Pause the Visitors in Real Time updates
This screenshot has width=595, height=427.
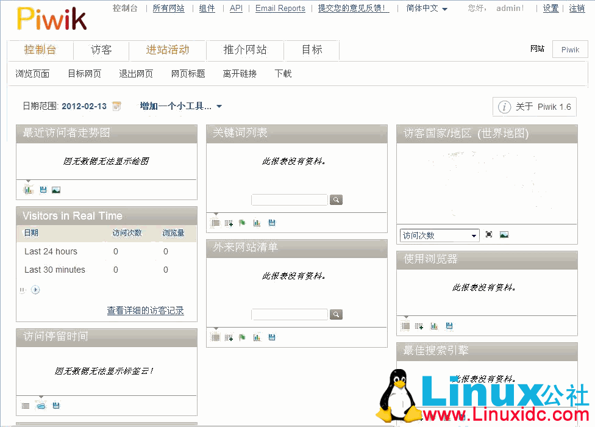point(23,290)
